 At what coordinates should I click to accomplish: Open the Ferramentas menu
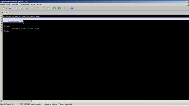[24, 4]
